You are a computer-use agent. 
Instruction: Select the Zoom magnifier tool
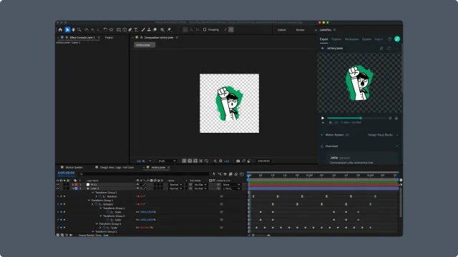[79, 30]
